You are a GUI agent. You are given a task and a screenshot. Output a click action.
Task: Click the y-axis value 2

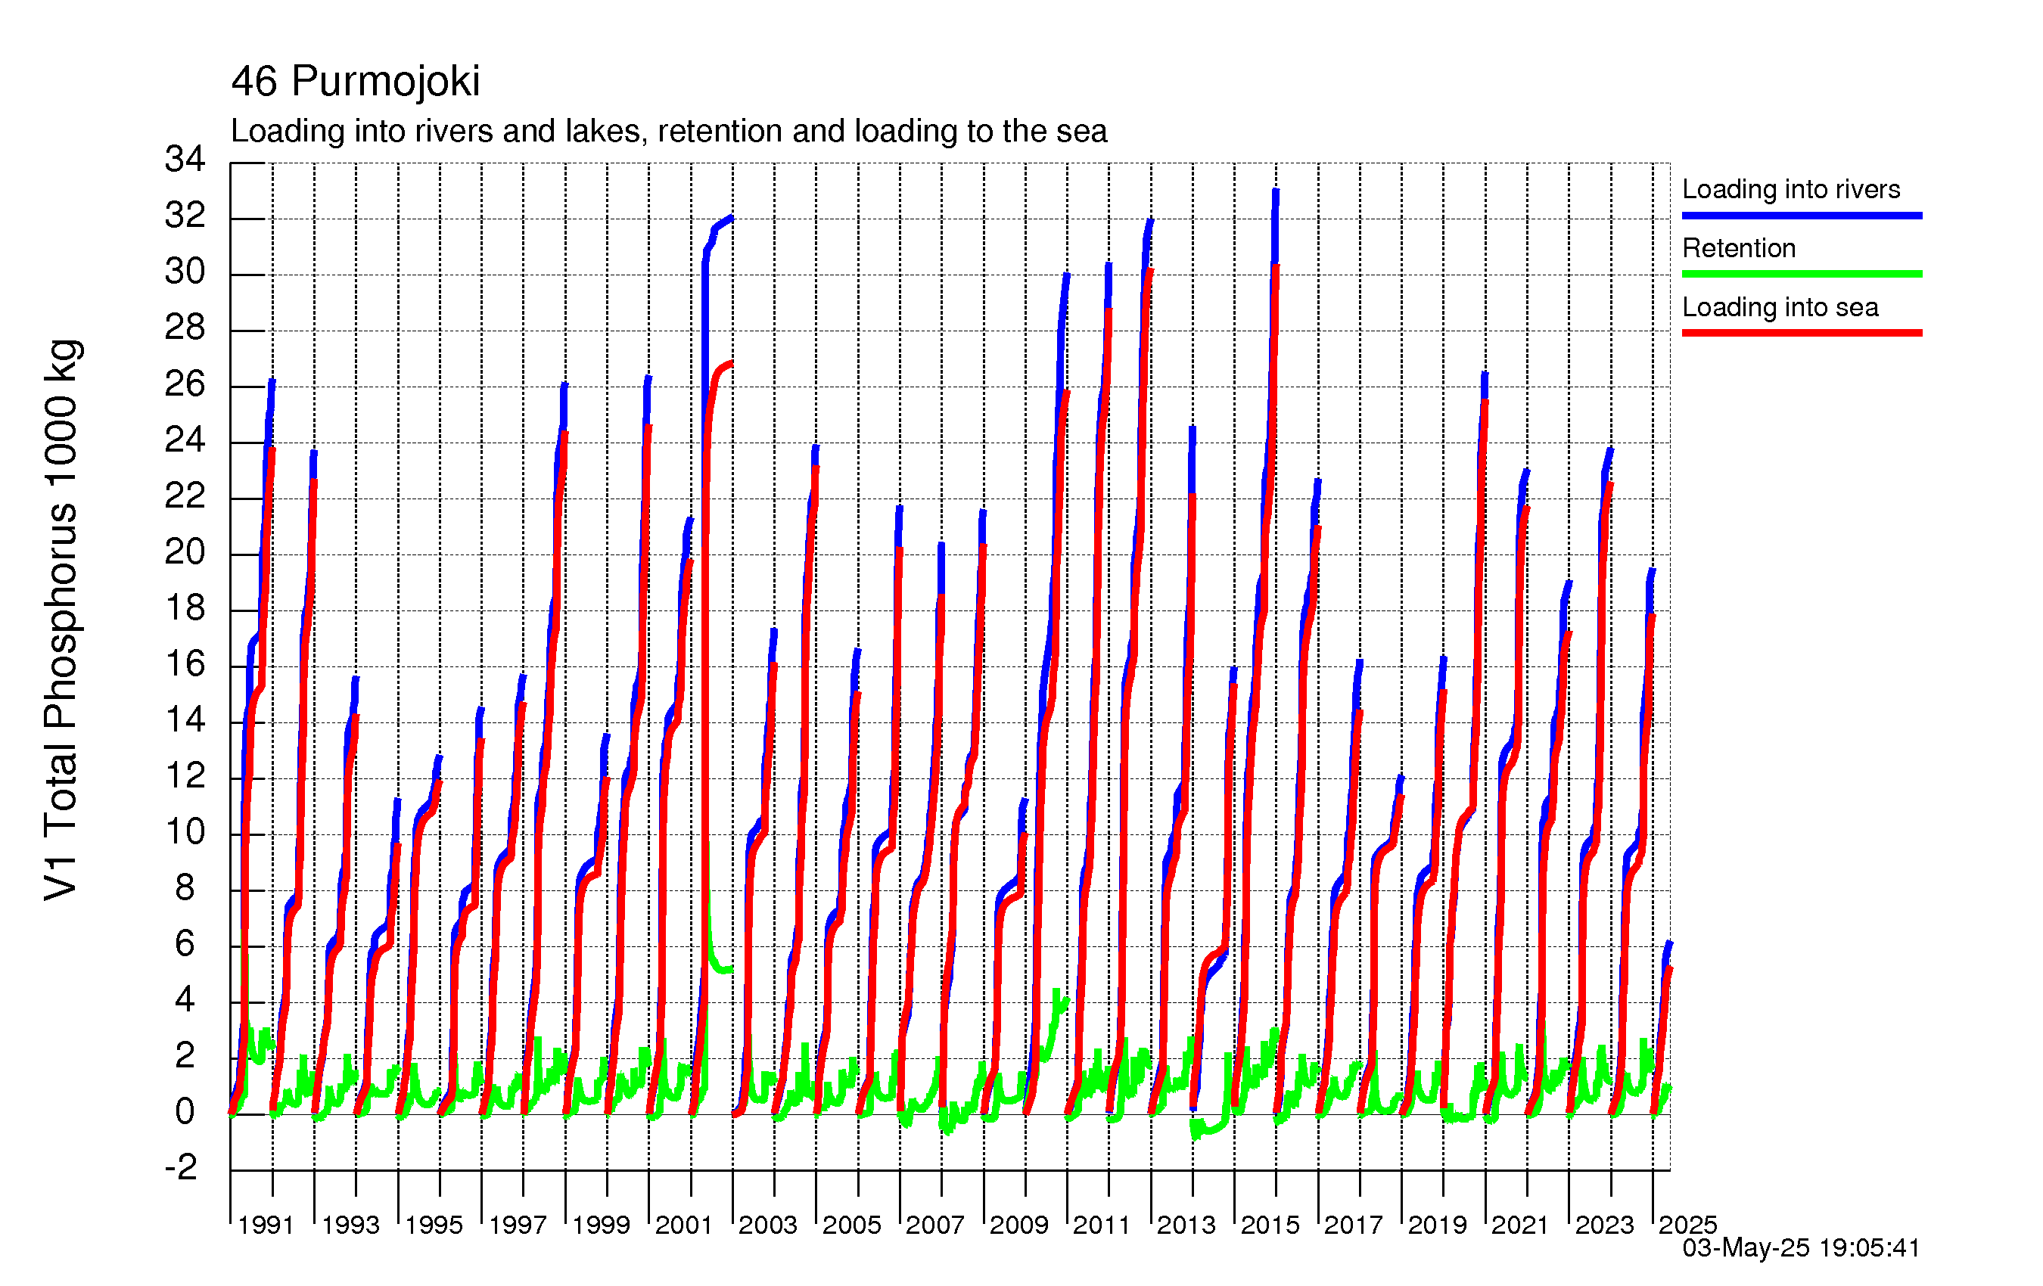click(185, 1056)
